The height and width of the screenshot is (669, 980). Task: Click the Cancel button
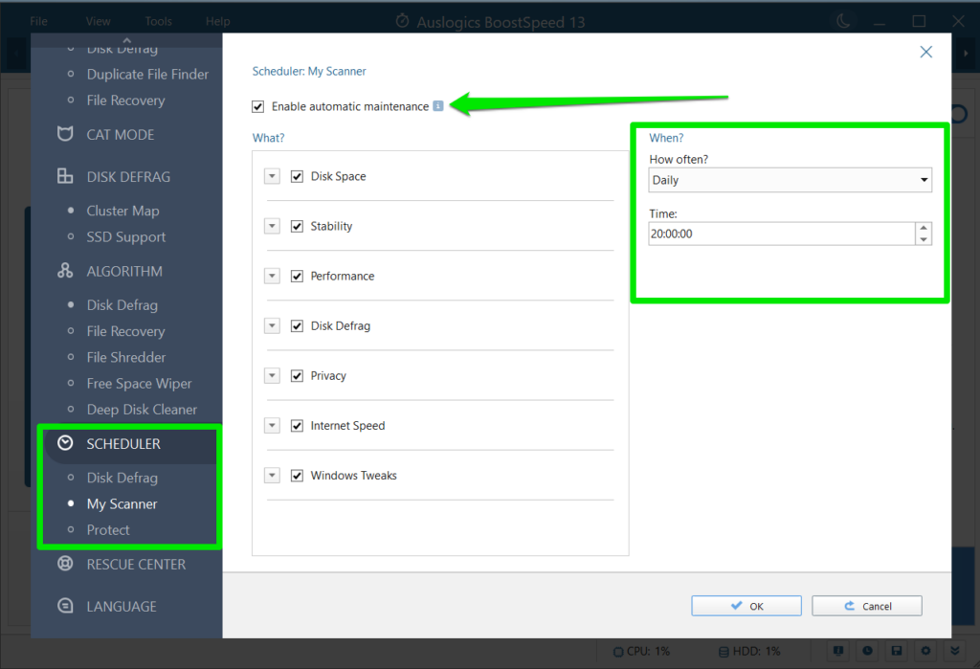[x=866, y=605]
